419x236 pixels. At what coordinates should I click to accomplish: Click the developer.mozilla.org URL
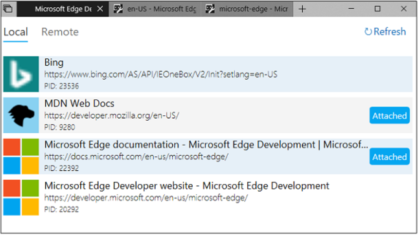(x=112, y=116)
